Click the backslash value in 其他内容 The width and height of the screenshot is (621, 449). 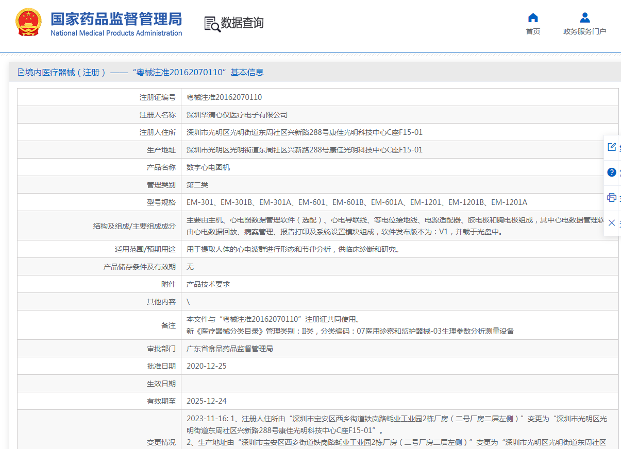point(188,302)
